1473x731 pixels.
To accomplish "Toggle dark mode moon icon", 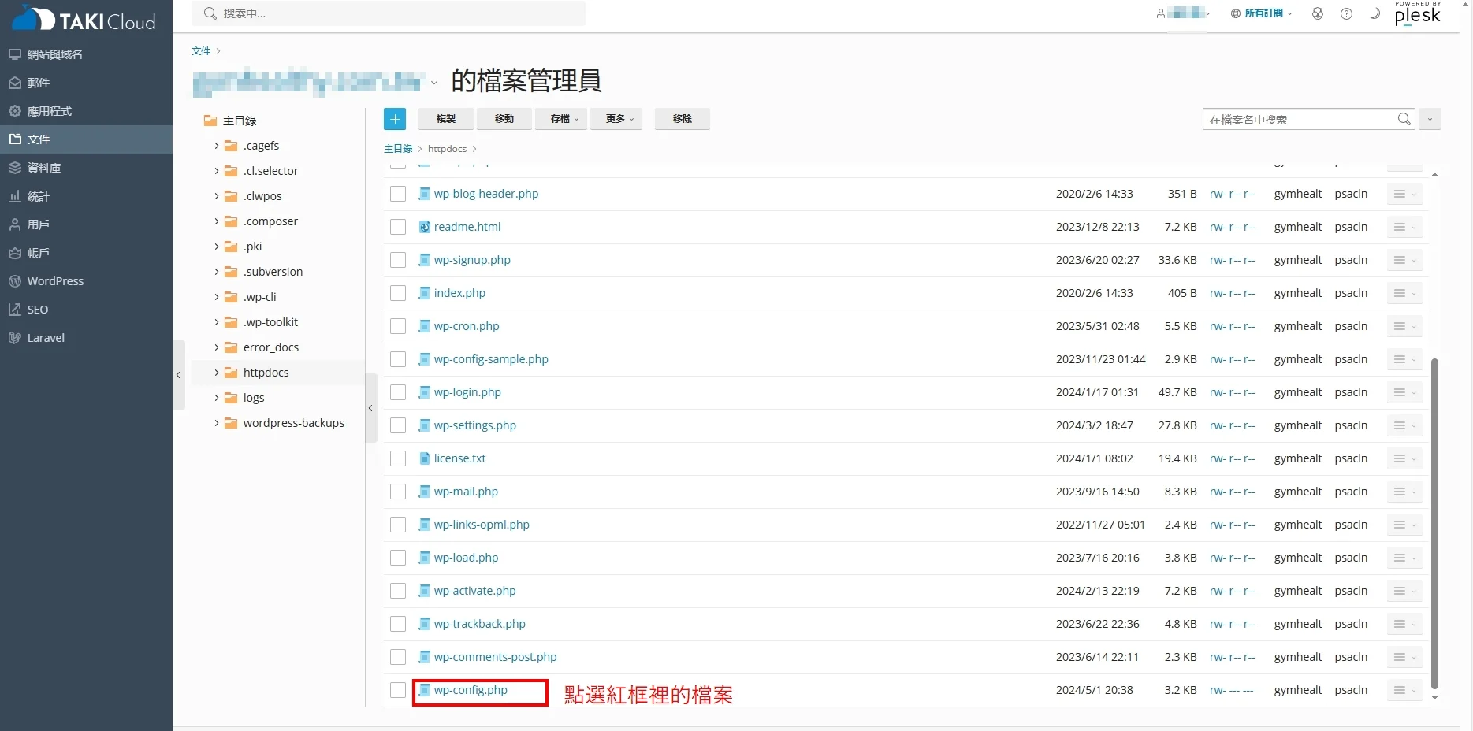I will [x=1374, y=13].
